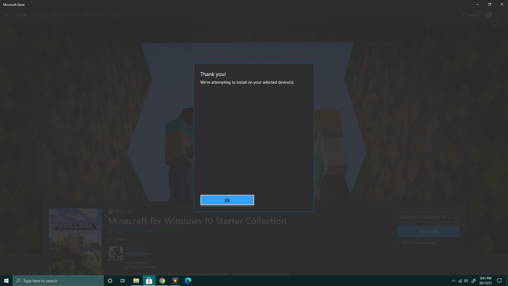Click the Microsoft Store taskbar icon
Image resolution: width=508 pixels, height=286 pixels.
pyautogui.click(x=149, y=281)
